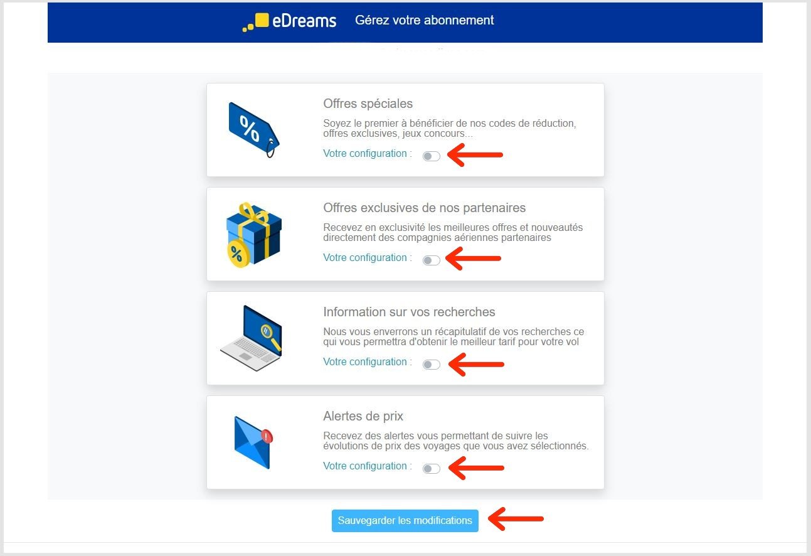Click the envelope alert icon
This screenshot has width=811, height=556.
[x=253, y=442]
